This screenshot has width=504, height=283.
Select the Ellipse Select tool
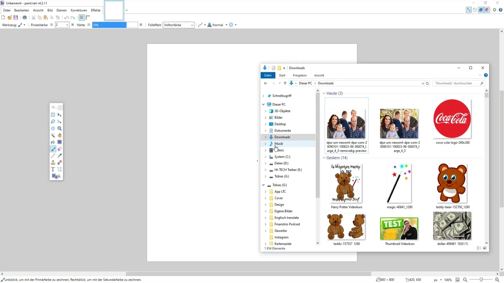pos(53,128)
